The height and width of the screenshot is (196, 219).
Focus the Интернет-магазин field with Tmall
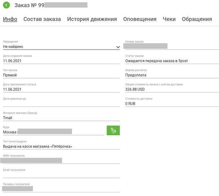61,118
